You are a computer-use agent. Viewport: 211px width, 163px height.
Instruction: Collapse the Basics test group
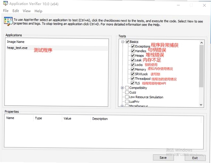pos(123,42)
